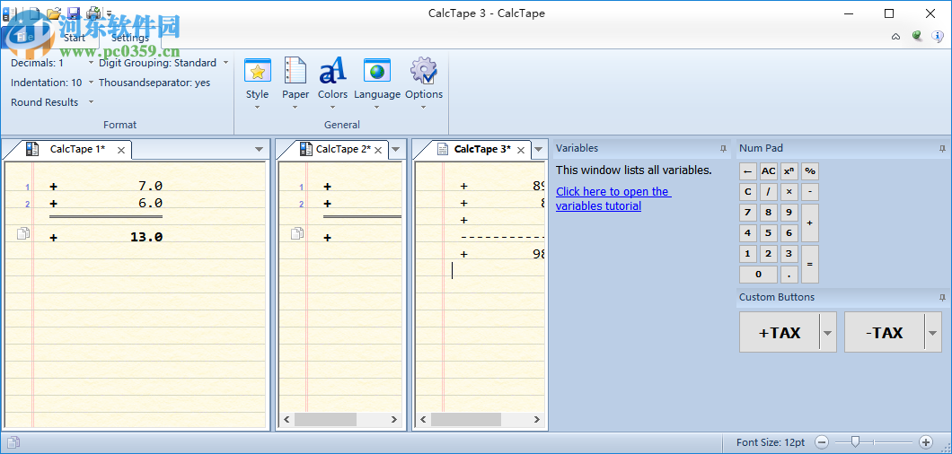Close the CalcTape 1 tab
Viewport: 952px width, 454px height.
[121, 150]
